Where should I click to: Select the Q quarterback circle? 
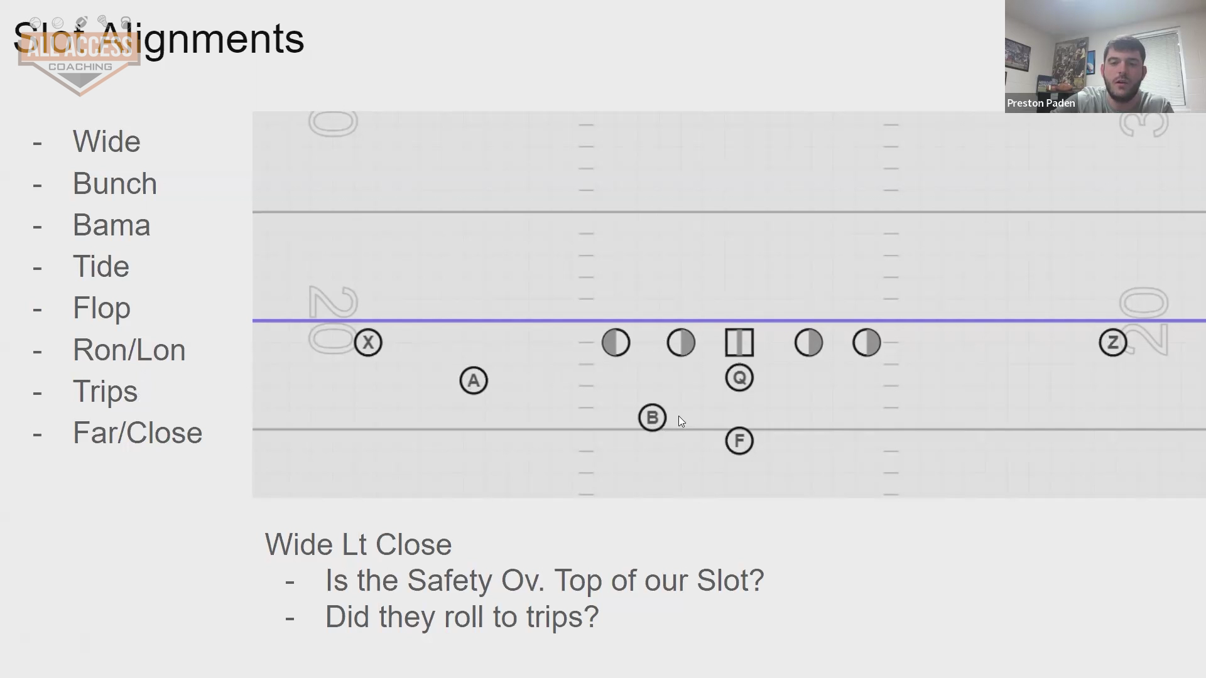pyautogui.click(x=739, y=378)
